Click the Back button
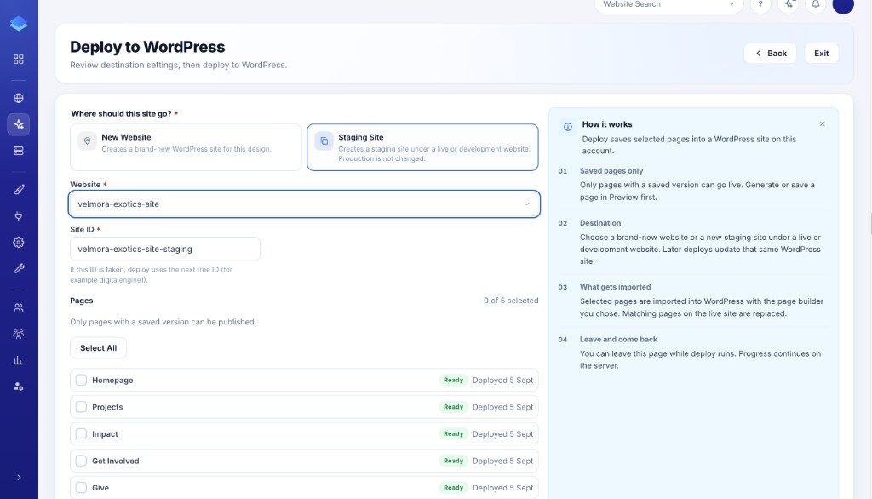The height and width of the screenshot is (499, 872). (x=770, y=54)
